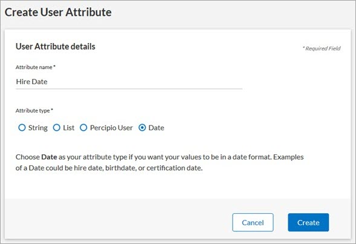The image size is (356, 244).
Task: Click the 'Create User Attribute' dialog title
Action: point(58,12)
